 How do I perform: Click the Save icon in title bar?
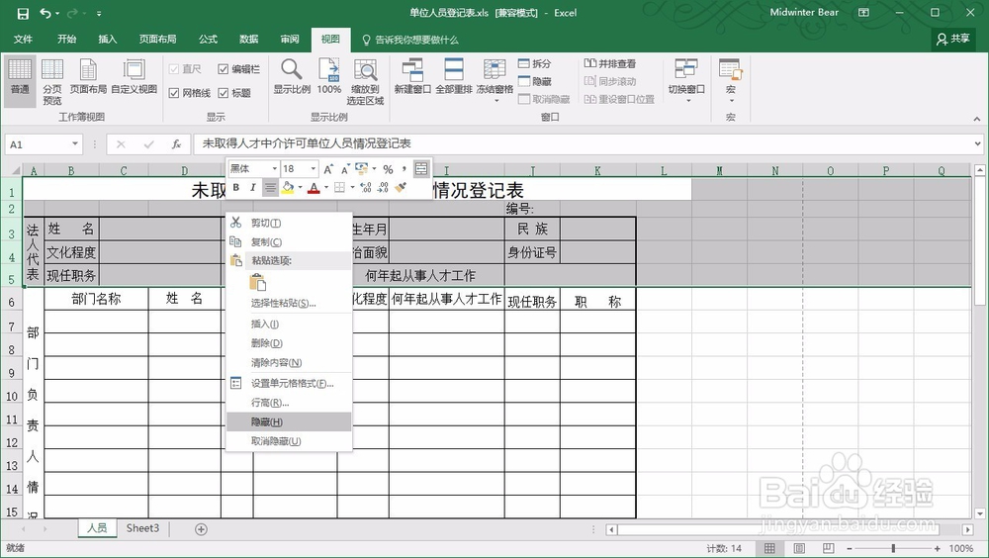pyautogui.click(x=22, y=13)
